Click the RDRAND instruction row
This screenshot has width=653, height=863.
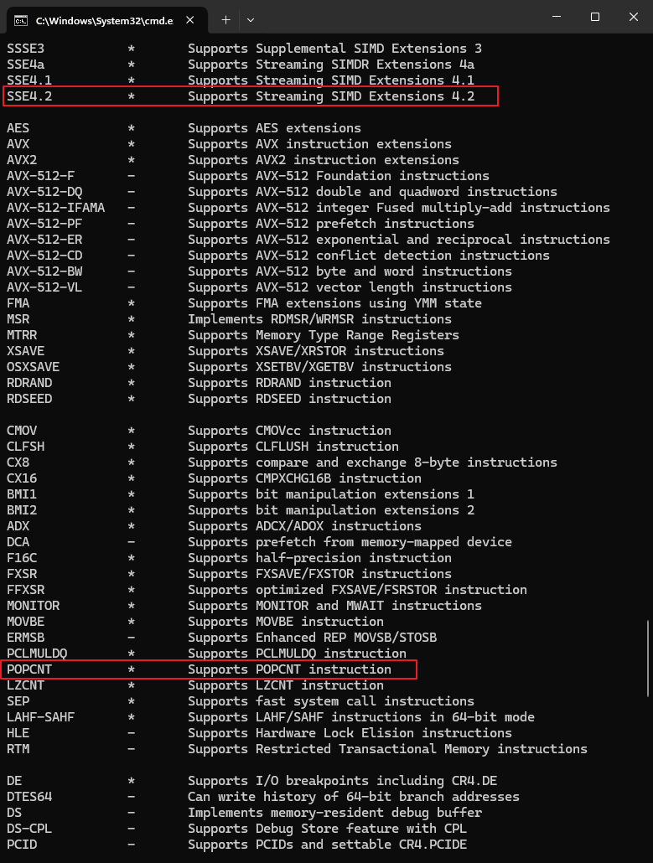(199, 383)
